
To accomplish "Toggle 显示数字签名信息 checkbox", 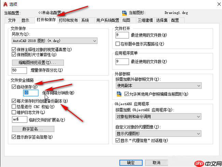I will (x=14, y=137).
